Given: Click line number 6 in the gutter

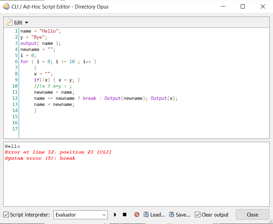Looking at the screenshot, I should [x=16, y=62].
